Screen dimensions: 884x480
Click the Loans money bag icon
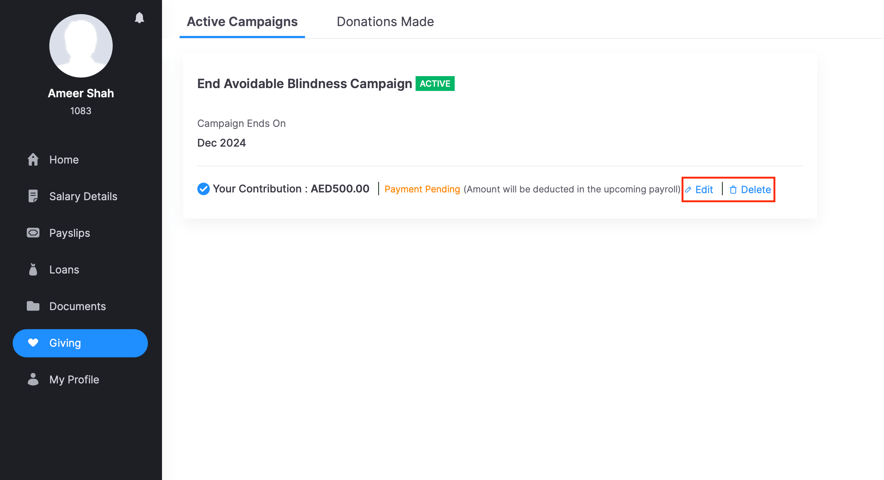point(33,270)
